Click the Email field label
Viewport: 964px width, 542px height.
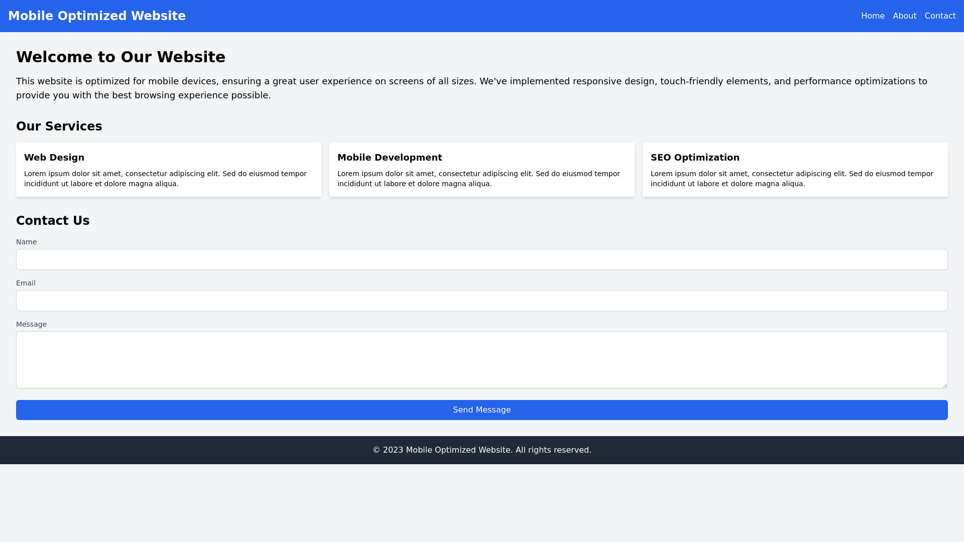(x=26, y=283)
